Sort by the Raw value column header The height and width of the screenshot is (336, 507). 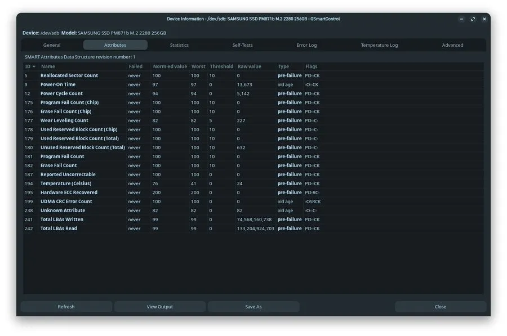click(x=256, y=66)
